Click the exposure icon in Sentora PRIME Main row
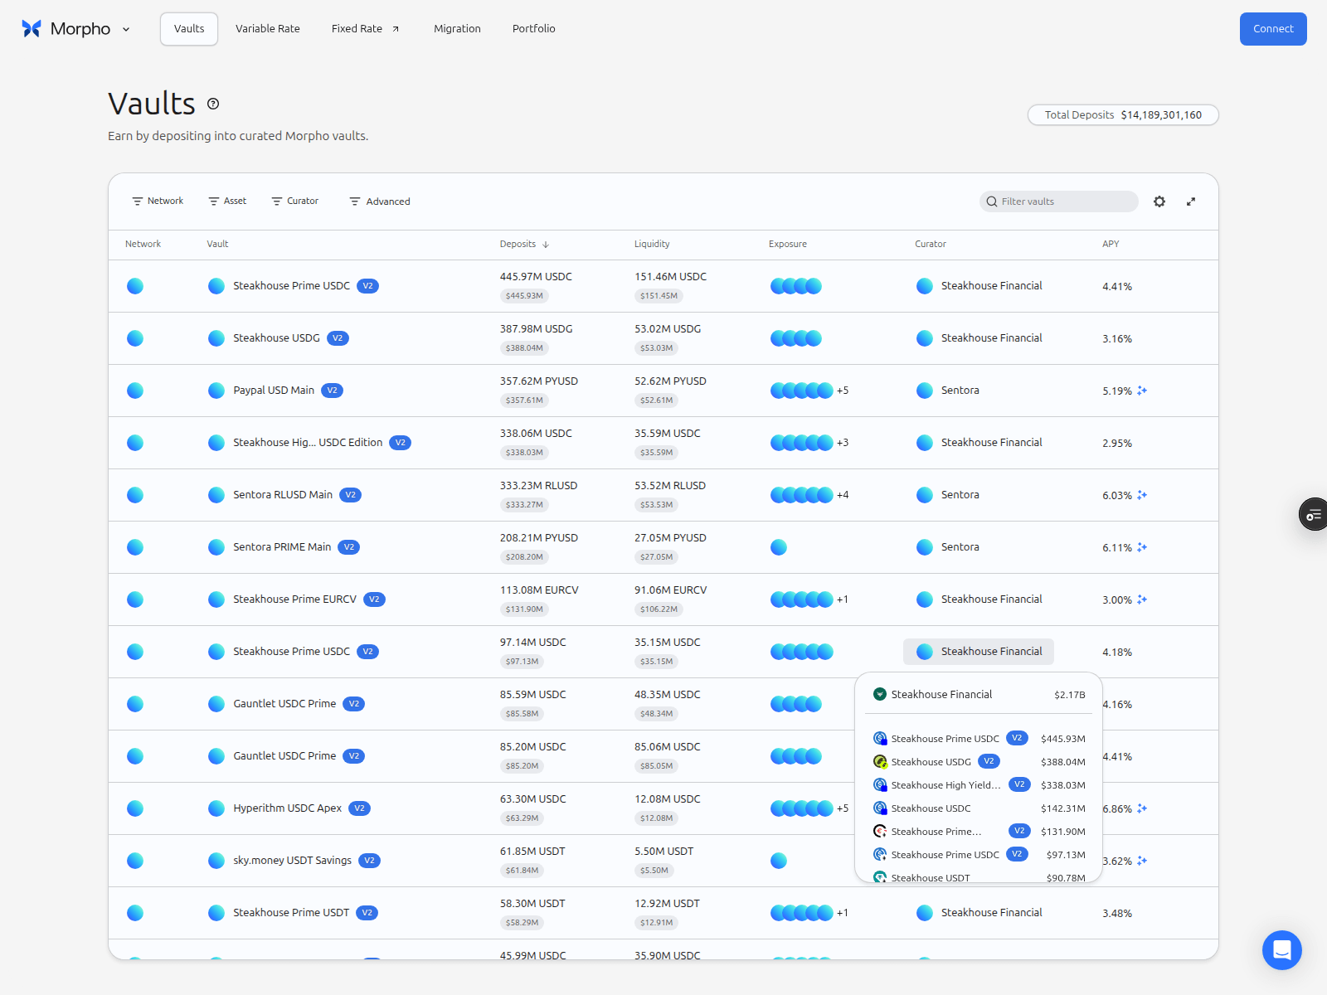Viewport: 1327px width, 995px height. tap(779, 547)
